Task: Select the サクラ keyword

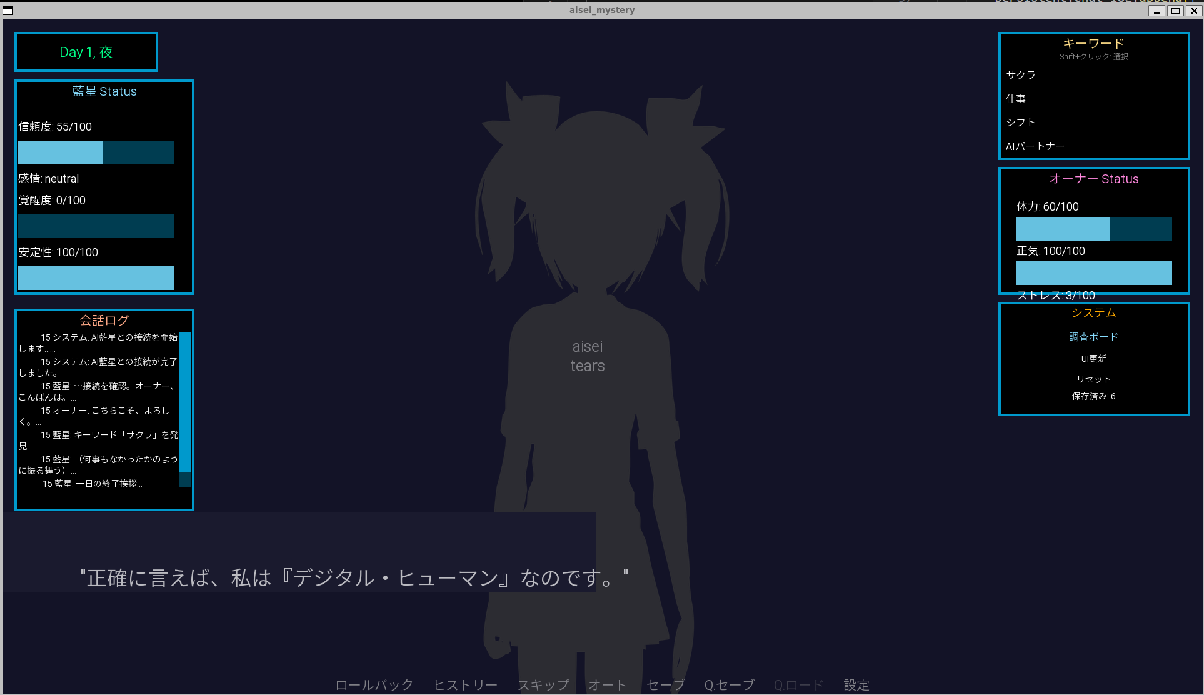Action: point(1020,75)
